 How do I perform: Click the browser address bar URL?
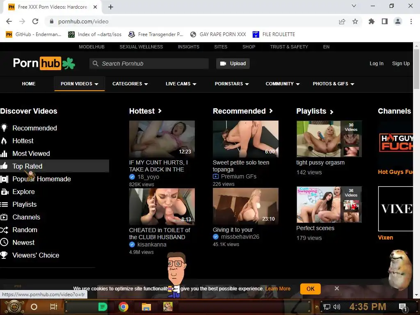tap(83, 21)
